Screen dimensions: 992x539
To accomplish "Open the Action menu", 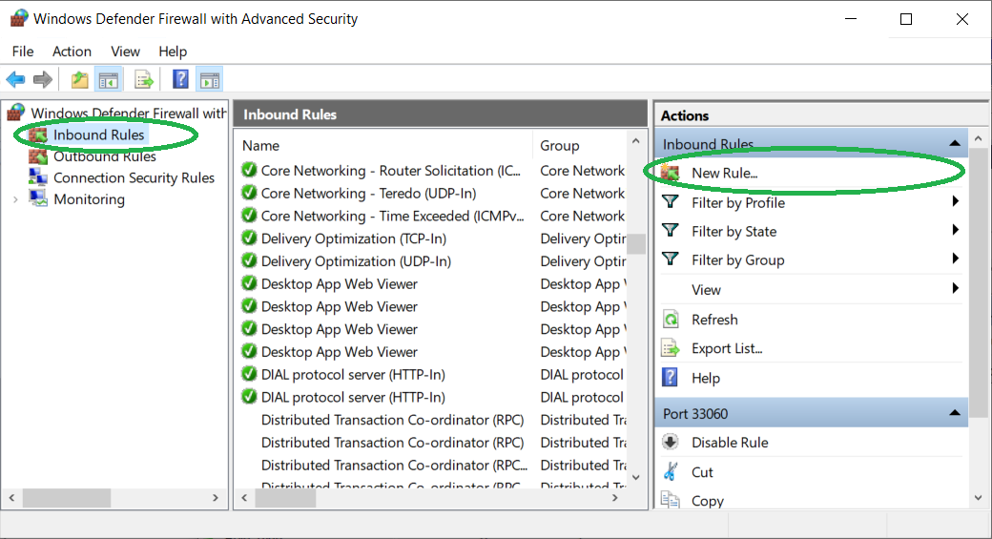I will (x=72, y=52).
